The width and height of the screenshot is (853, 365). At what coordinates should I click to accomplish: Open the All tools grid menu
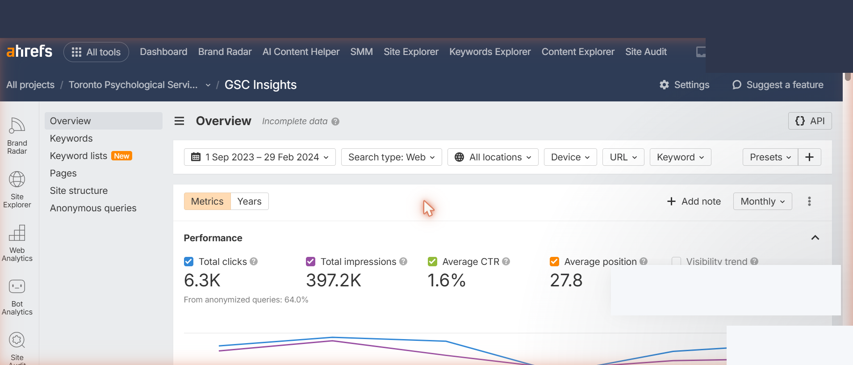(x=96, y=52)
